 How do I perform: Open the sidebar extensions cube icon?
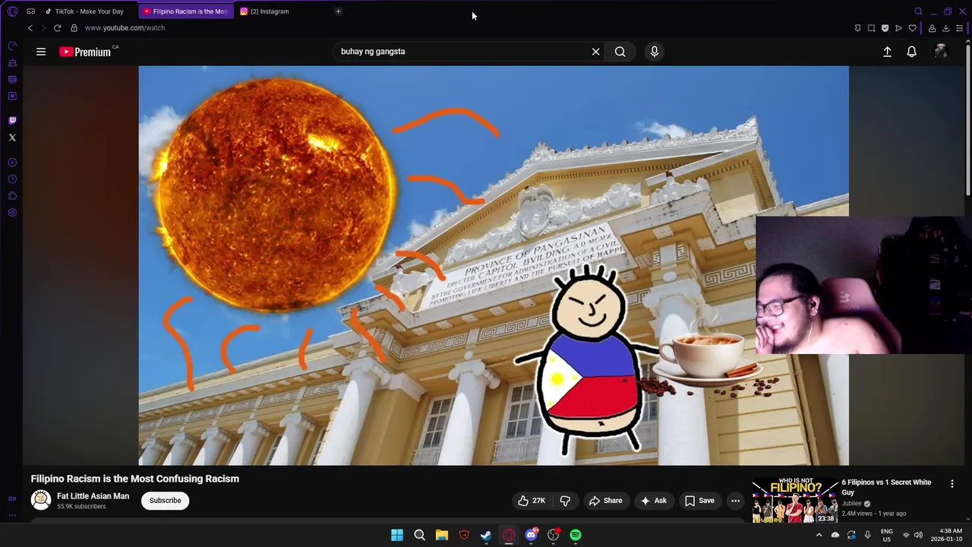(12, 196)
